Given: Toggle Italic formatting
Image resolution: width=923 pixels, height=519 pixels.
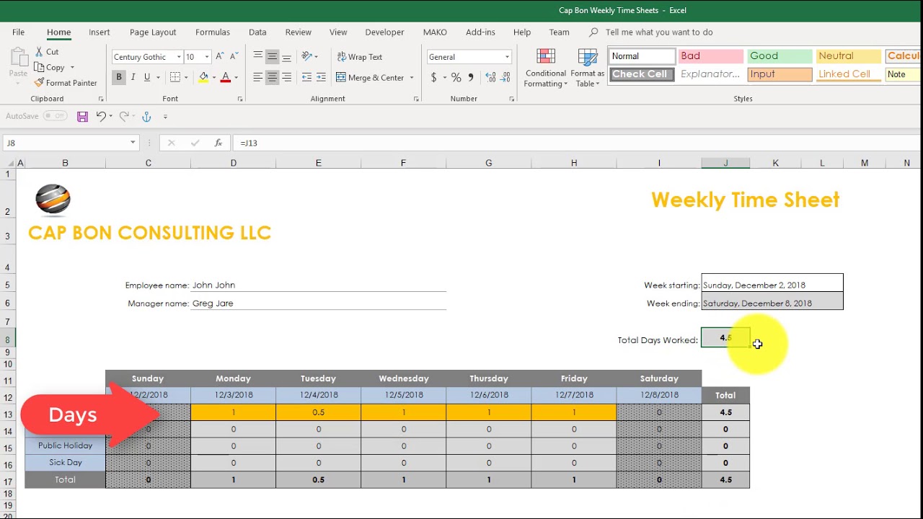Looking at the screenshot, I should [x=133, y=77].
